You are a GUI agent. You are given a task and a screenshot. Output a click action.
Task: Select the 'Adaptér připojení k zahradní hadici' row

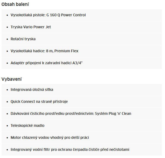click(82, 63)
